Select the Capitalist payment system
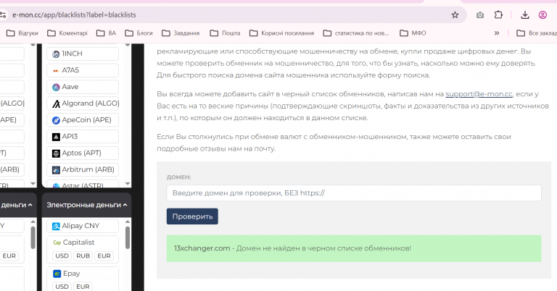 click(78, 242)
